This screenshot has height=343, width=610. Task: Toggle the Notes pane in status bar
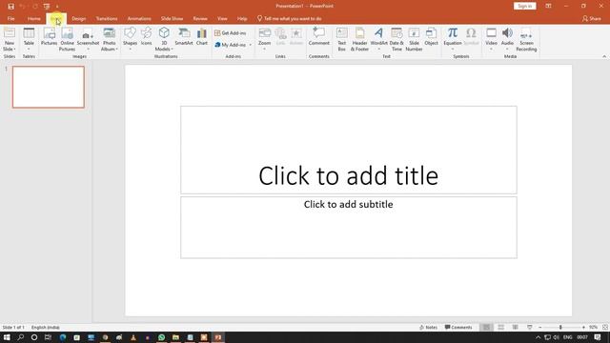[428, 328]
